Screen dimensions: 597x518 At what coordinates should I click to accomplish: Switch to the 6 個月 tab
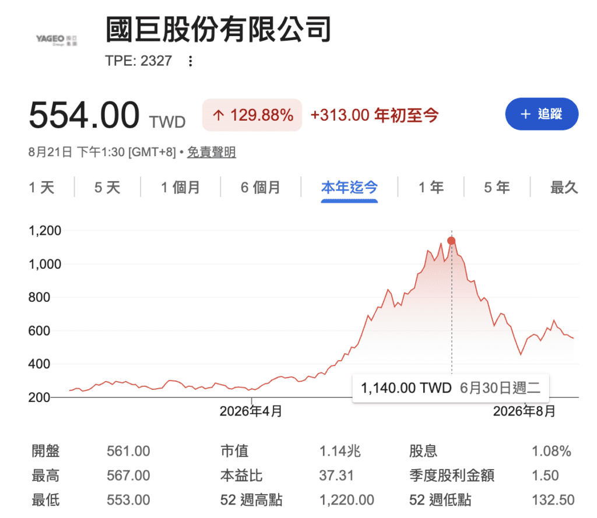tap(261, 187)
